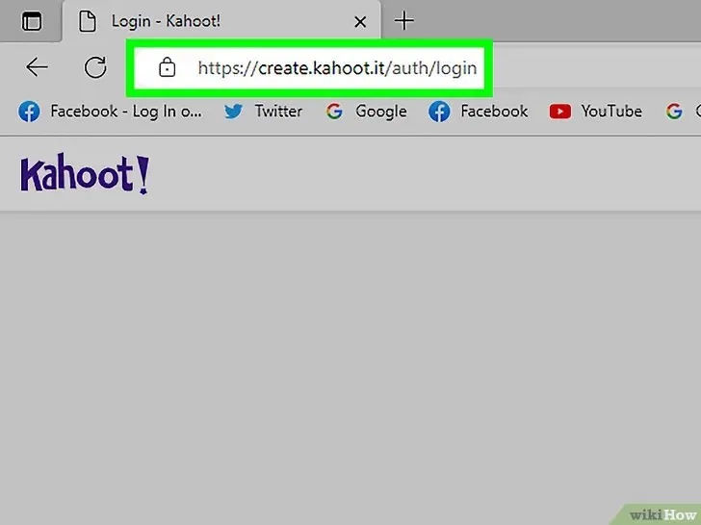Open the tab actions menu icon

[32, 21]
